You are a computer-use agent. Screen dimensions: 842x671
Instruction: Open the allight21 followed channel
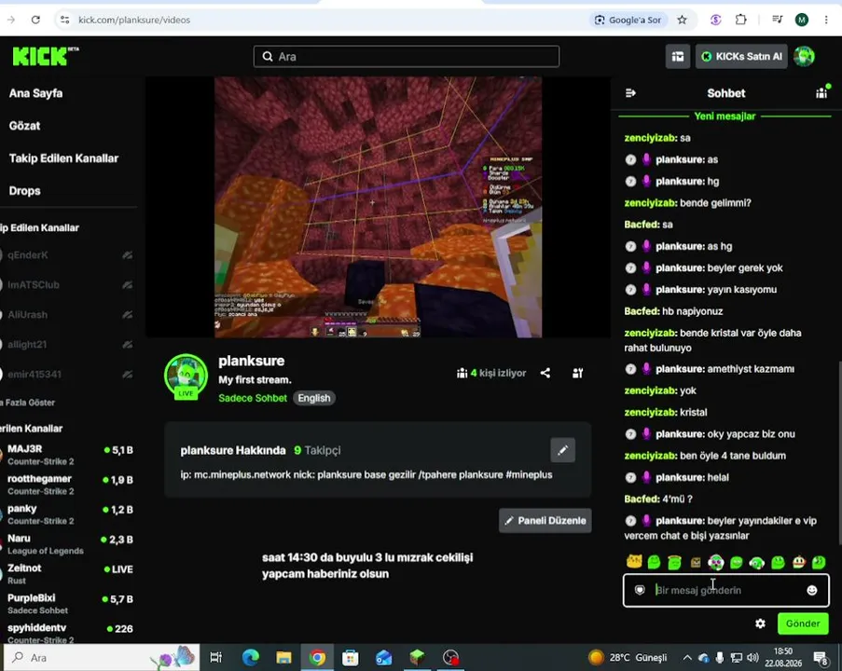[66, 345]
